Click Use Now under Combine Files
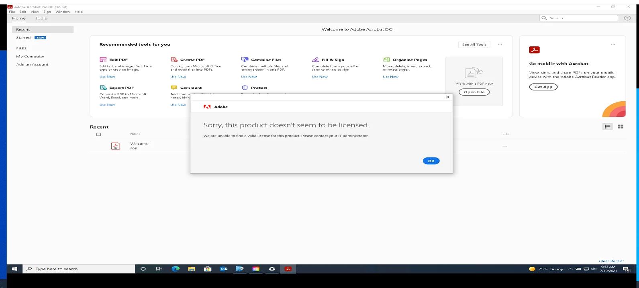The height and width of the screenshot is (288, 639). click(x=249, y=77)
